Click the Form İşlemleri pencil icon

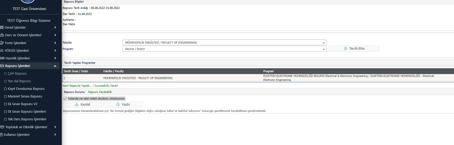2,43
